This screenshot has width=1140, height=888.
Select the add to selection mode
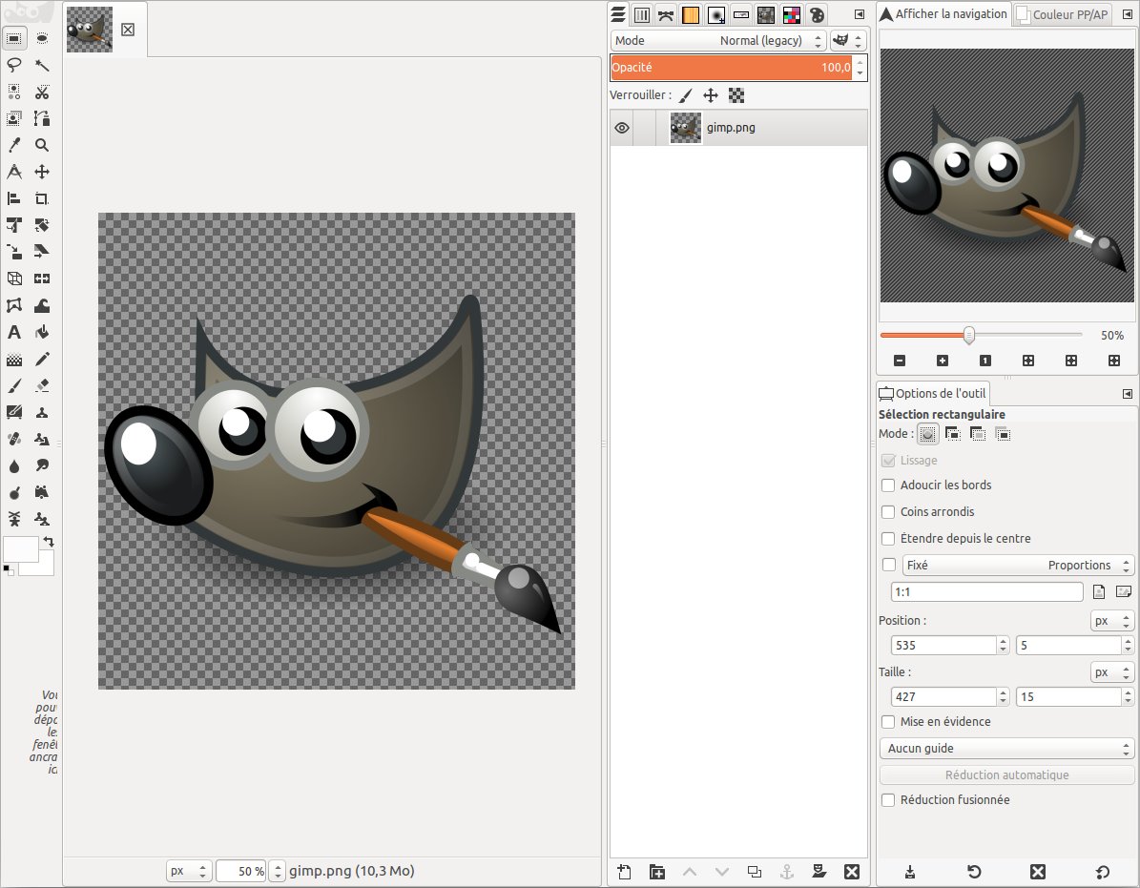point(952,434)
